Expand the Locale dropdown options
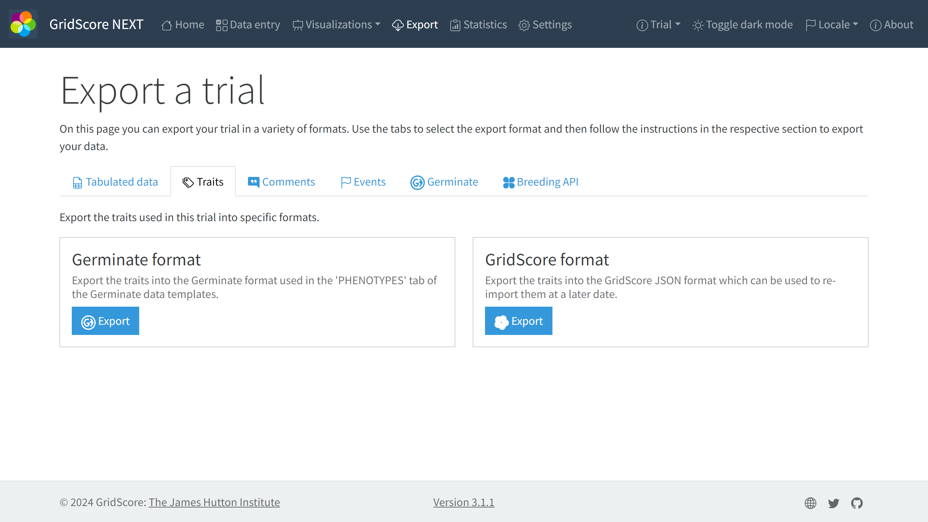The height and width of the screenshot is (522, 928). pos(832,24)
